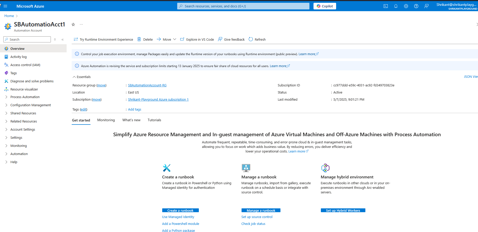478x232 pixels.
Task: Open the Cloud Shell terminal
Action: point(385,6)
